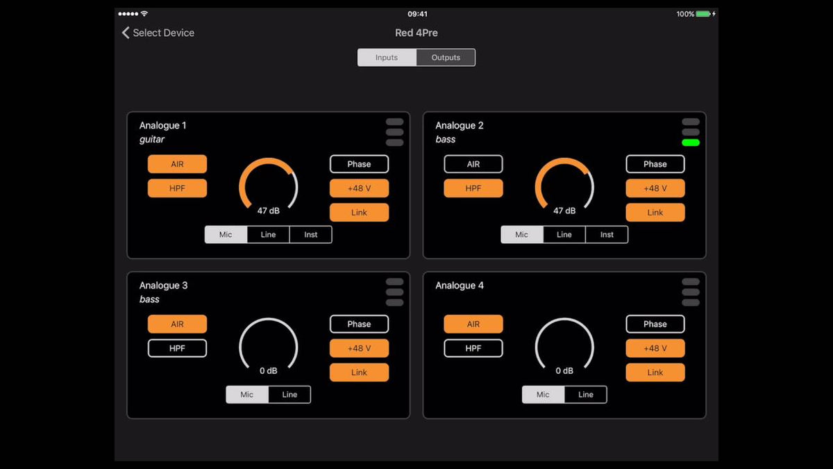Click the Analogue 3 level meter
This screenshot has height=469, width=833.
[x=394, y=292]
